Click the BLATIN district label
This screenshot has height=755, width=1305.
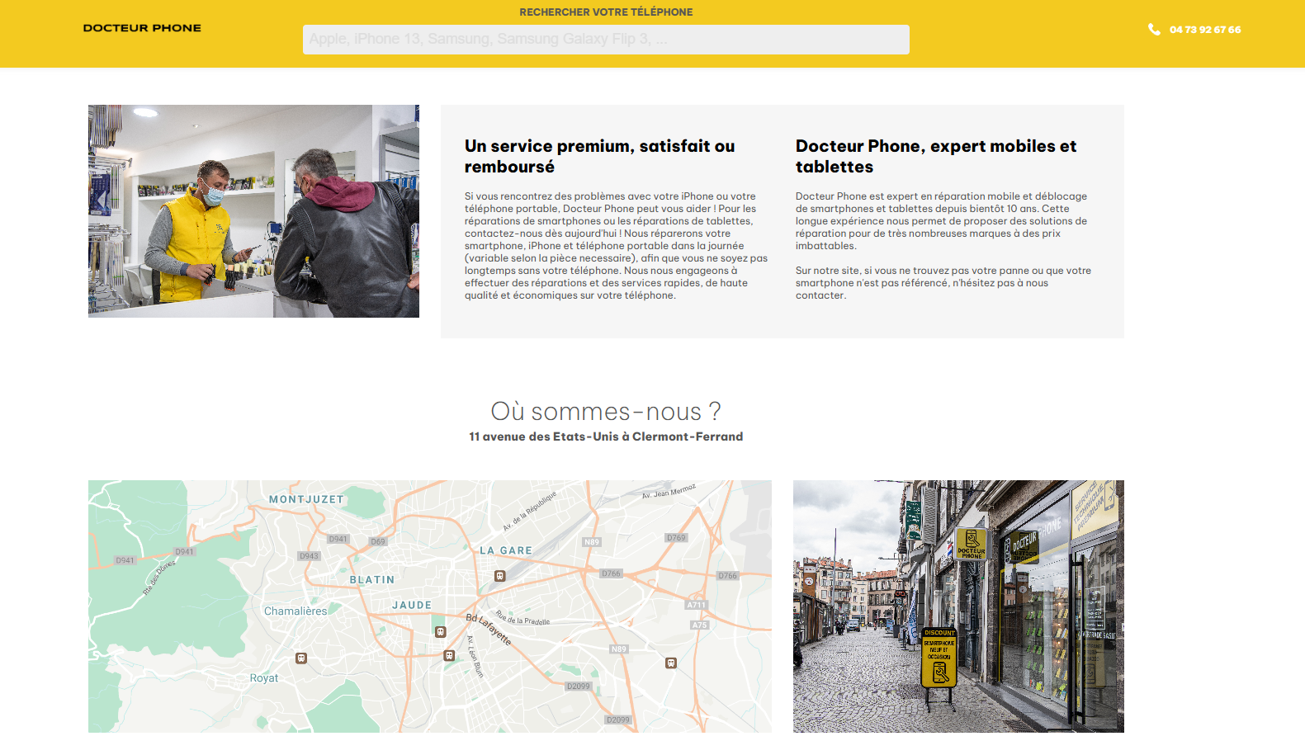pos(372,580)
